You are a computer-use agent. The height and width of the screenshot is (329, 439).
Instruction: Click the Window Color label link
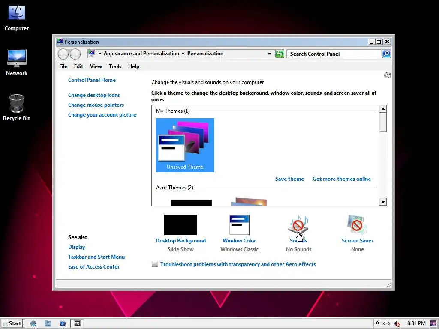tap(239, 241)
